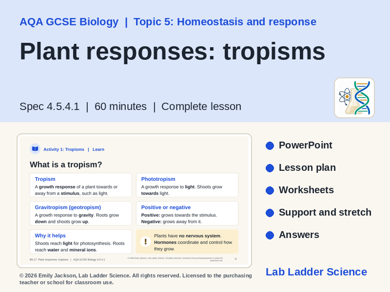Click the DNA and flask science logo
This screenshot has width=390, height=292.
[x=354, y=98]
